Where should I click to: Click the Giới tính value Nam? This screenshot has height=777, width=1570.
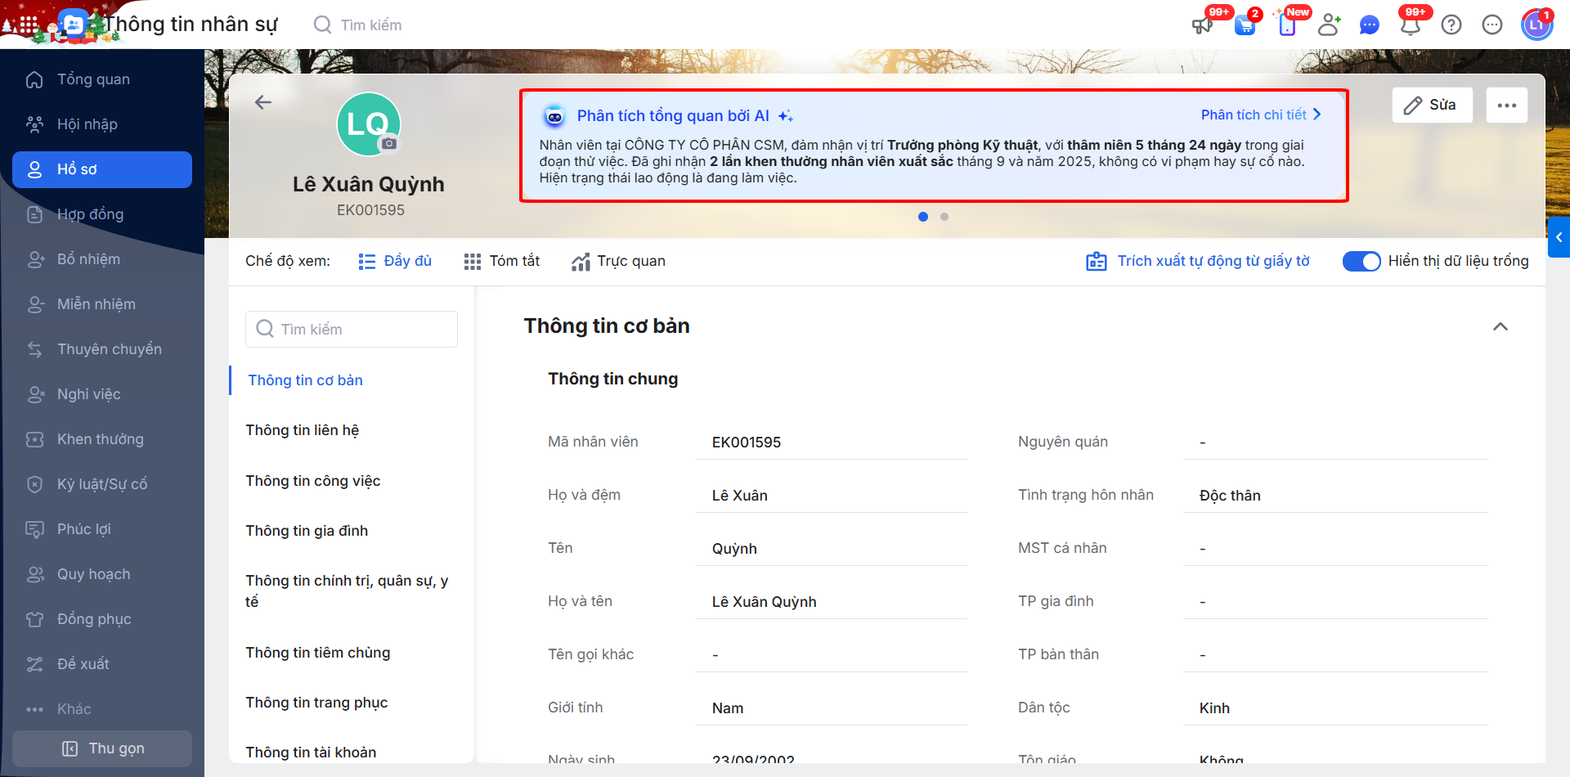[728, 708]
